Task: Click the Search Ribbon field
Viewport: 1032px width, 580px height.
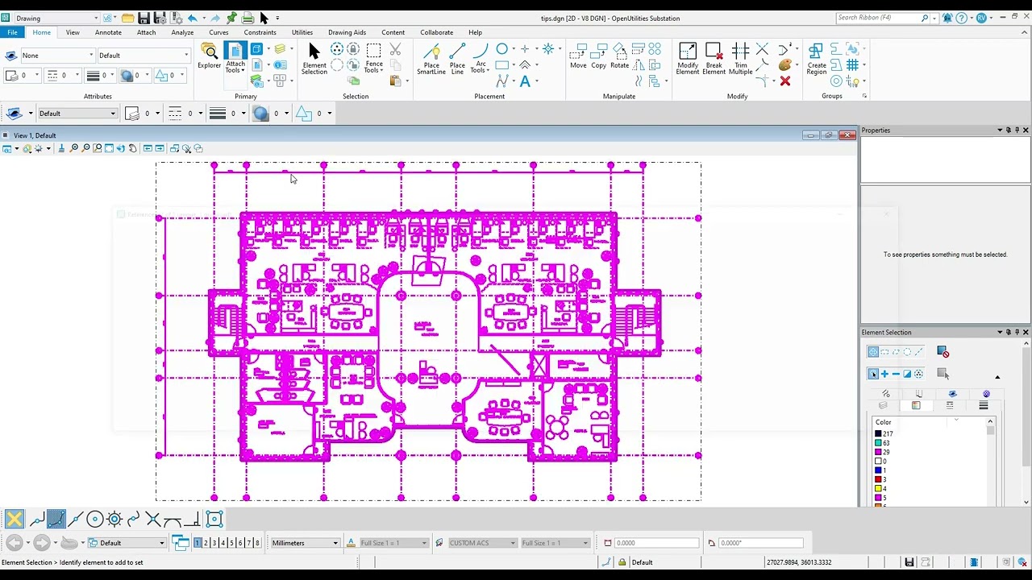Action: click(883, 18)
